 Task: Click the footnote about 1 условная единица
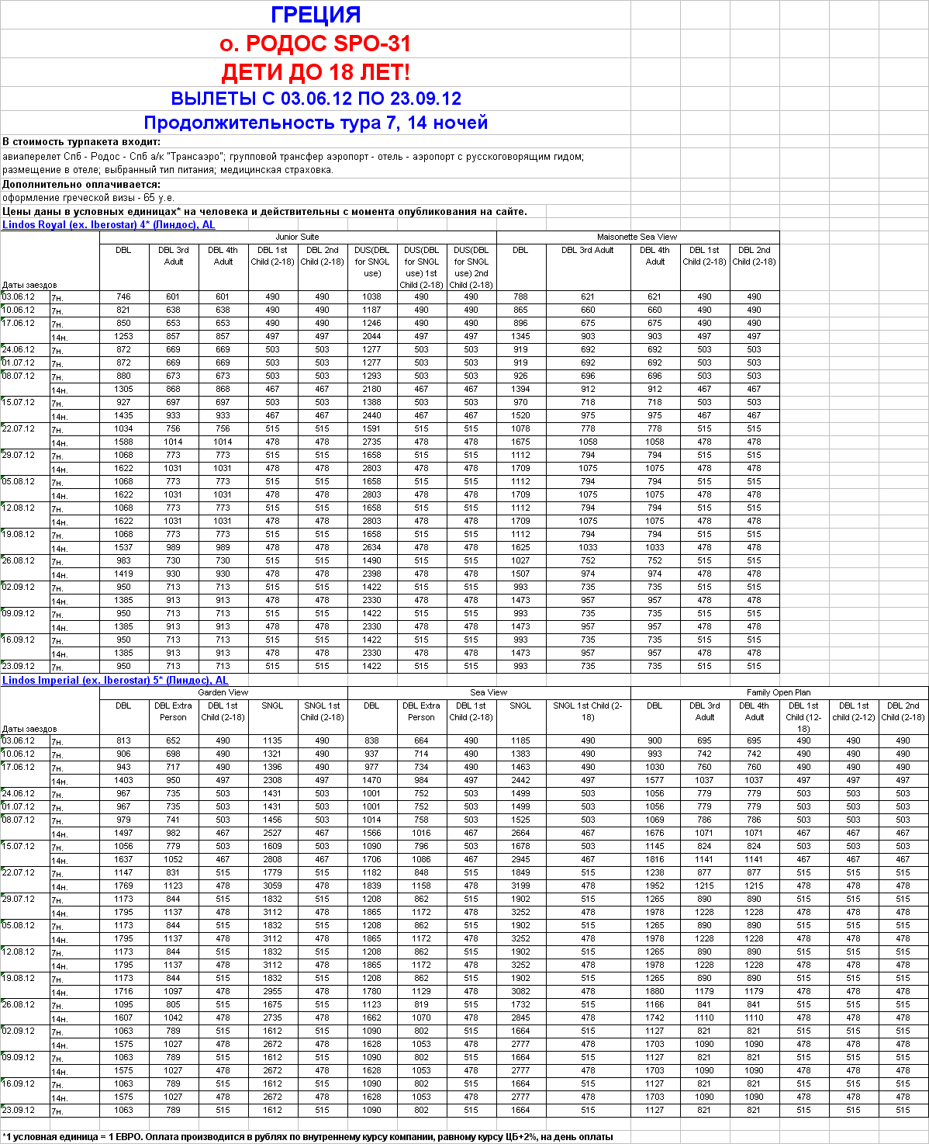tap(307, 1137)
